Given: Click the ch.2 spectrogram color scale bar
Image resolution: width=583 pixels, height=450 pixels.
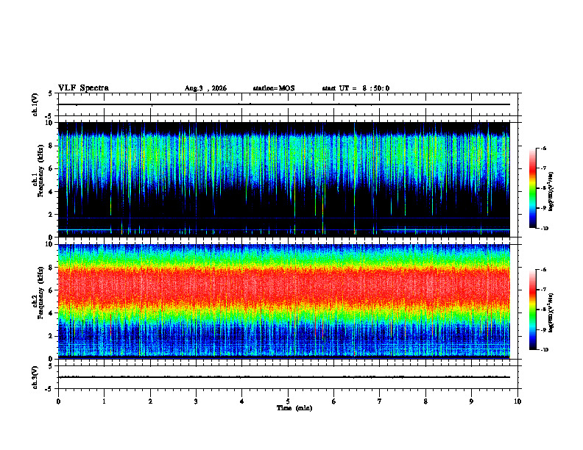Looking at the screenshot, I should (x=533, y=310).
